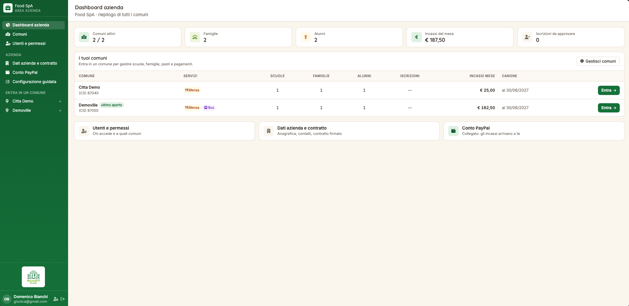Screen dimensions: 629x306
Task: Open the Utenti e permessi card
Action: tap(165, 131)
